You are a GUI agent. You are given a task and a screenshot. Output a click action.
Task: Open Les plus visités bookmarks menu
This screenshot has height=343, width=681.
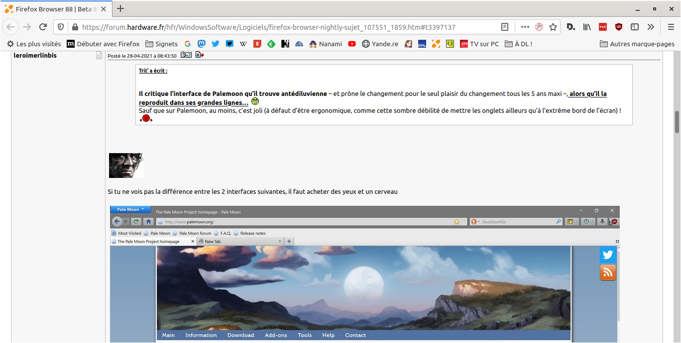point(33,44)
